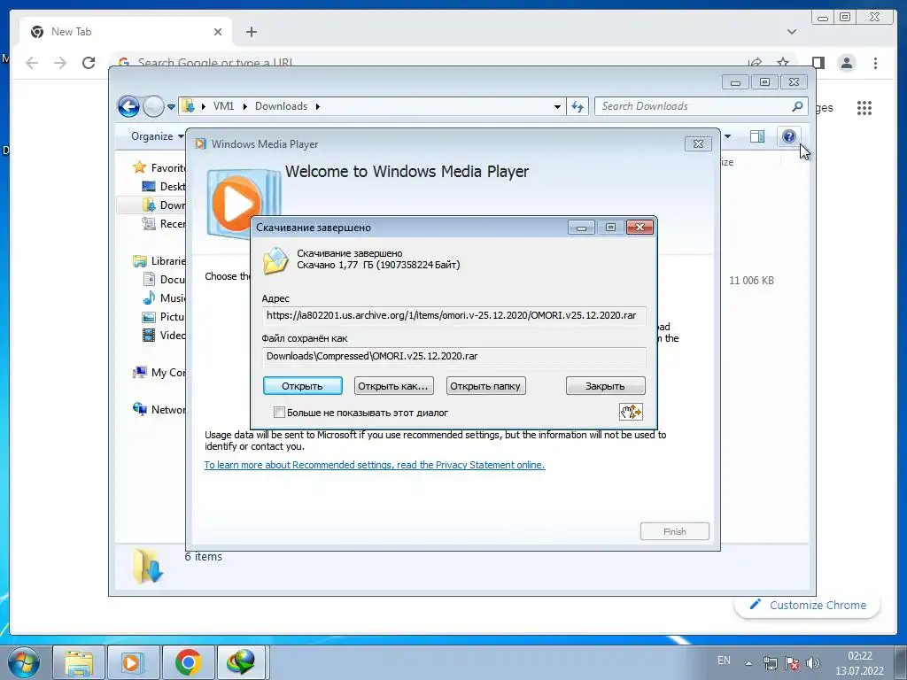This screenshot has width=907, height=680.
Task: Open Windows Media Player taskbar icon
Action: click(133, 662)
